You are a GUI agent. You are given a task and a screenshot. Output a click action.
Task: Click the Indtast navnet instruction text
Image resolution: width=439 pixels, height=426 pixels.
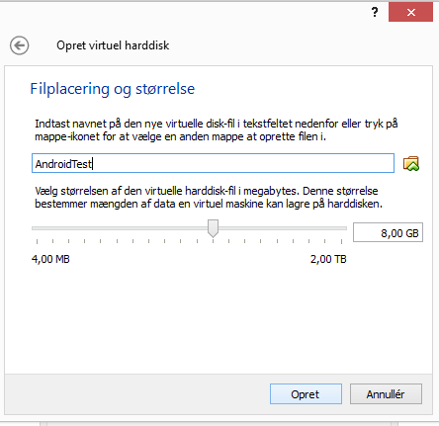tap(217, 129)
